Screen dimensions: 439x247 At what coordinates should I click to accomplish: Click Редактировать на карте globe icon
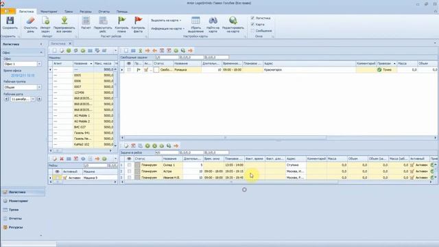click(x=233, y=21)
